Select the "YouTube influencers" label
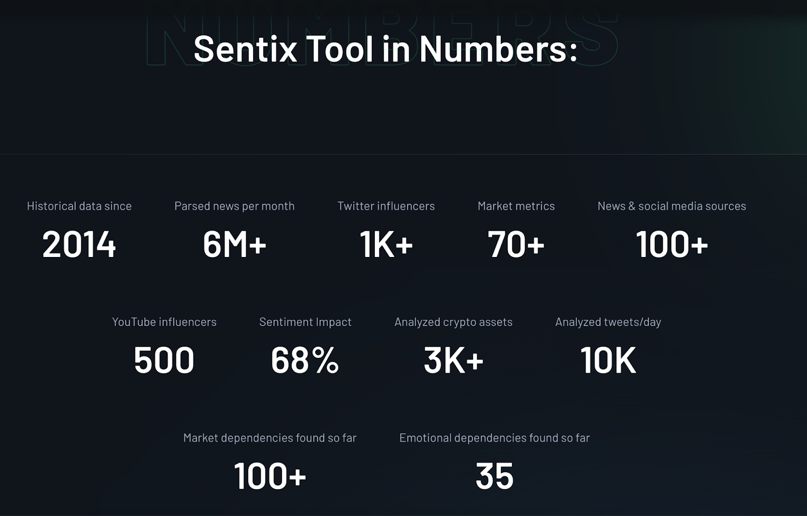Screen dimensions: 807x516 (164, 322)
